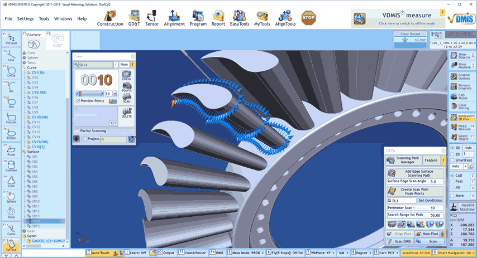Viewport: 477px width, 258px height.
Task: Select the All radio button
Action: pyautogui.click(x=452, y=187)
